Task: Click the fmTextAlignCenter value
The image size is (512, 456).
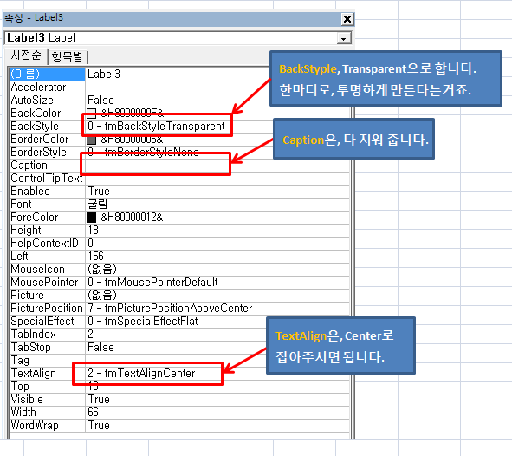Action: (141, 373)
